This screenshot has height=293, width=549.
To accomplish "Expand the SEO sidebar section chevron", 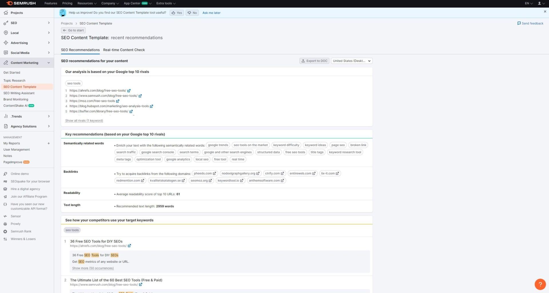I will click(x=49, y=23).
